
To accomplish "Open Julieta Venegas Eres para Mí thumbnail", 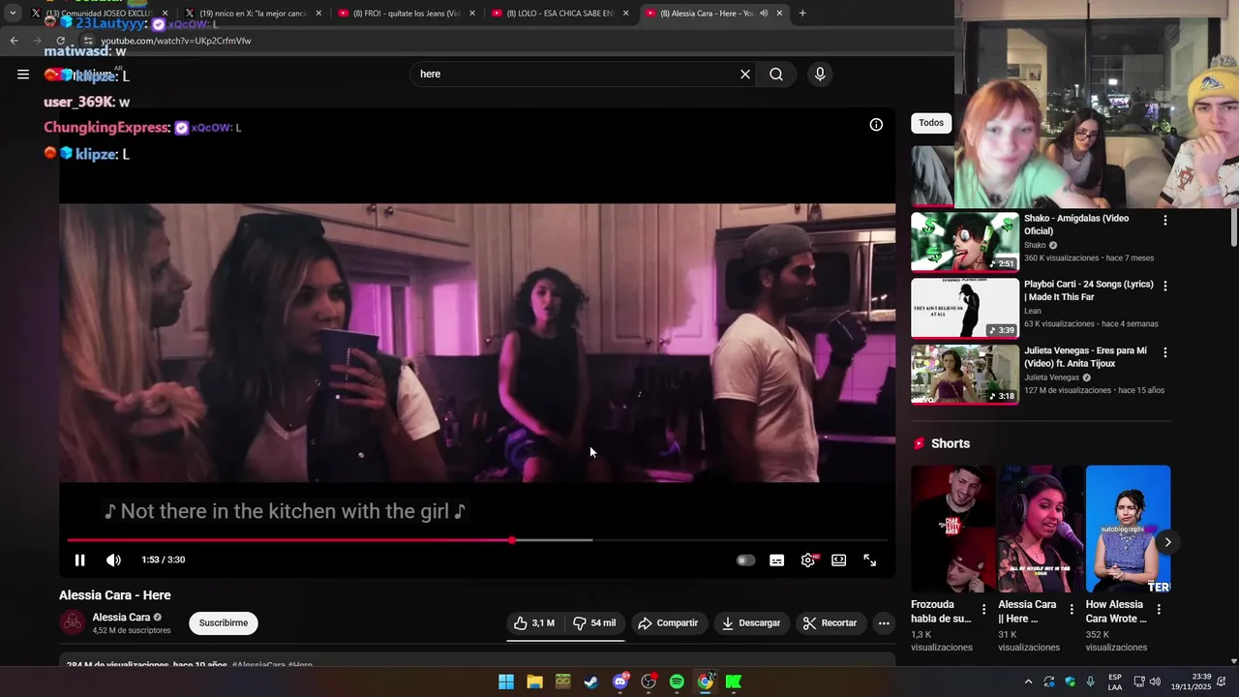I will pos(965,374).
